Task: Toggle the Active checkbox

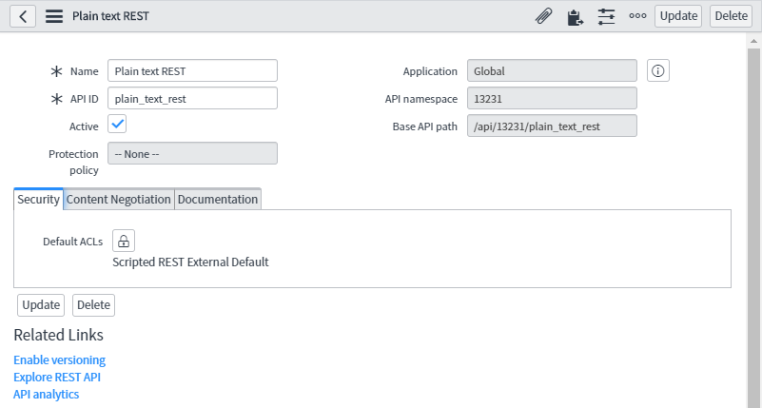Action: click(x=117, y=125)
